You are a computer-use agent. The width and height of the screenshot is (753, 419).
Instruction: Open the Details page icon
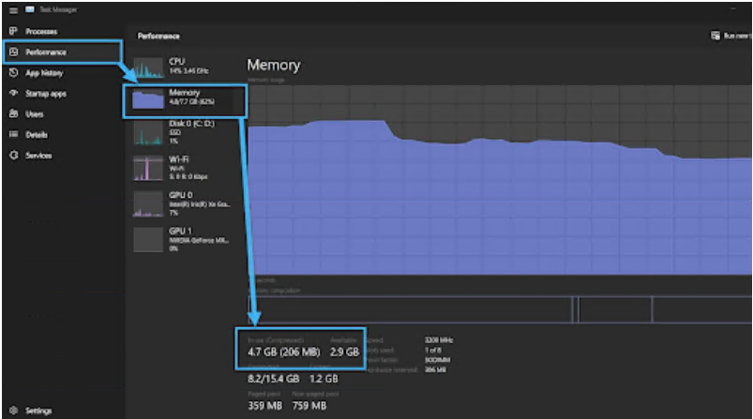pyautogui.click(x=13, y=135)
